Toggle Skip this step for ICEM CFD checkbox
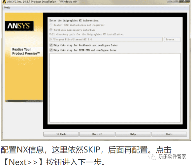This screenshot has width=192, height=165. (x=51, y=50)
